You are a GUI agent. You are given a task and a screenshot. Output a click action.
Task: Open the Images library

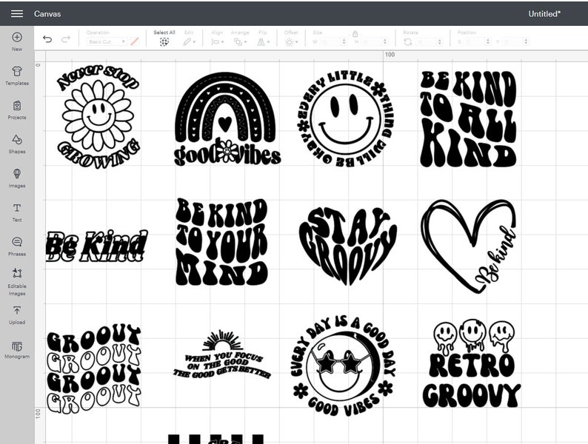[17, 178]
